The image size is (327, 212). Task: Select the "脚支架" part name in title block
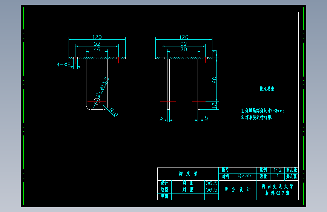188,174
